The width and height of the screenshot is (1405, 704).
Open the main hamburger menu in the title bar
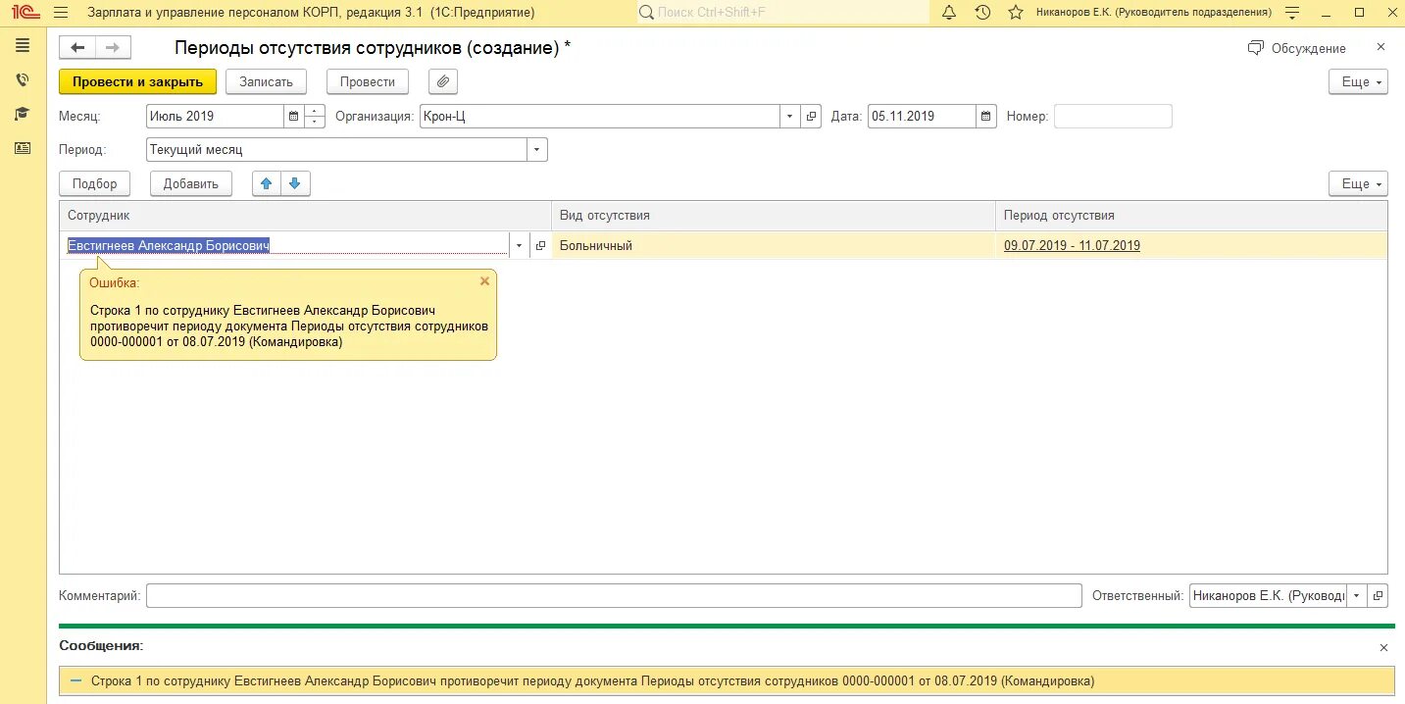[61, 13]
